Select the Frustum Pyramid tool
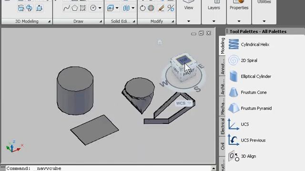 click(250, 108)
